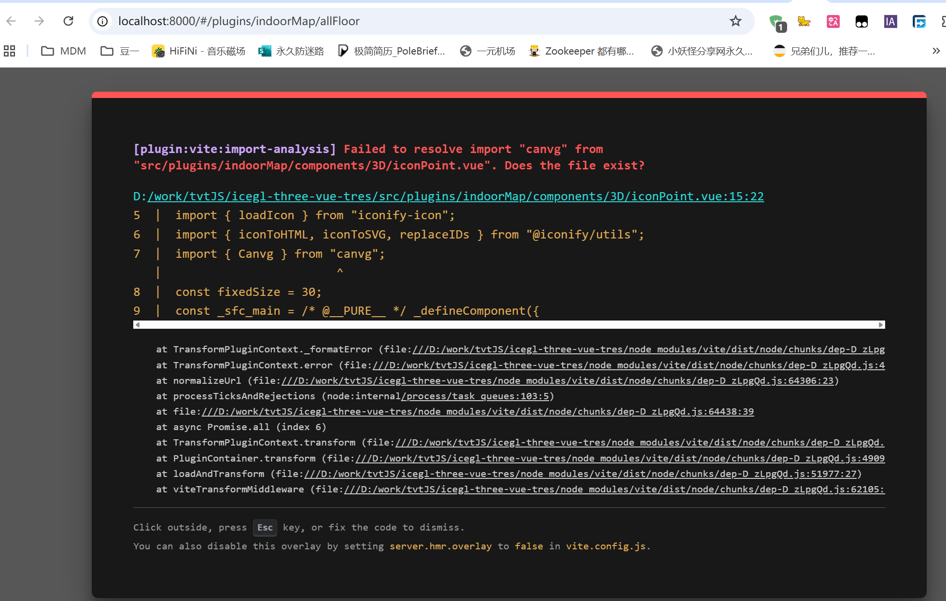Open the site information icon
946x601 pixels.
102,21
